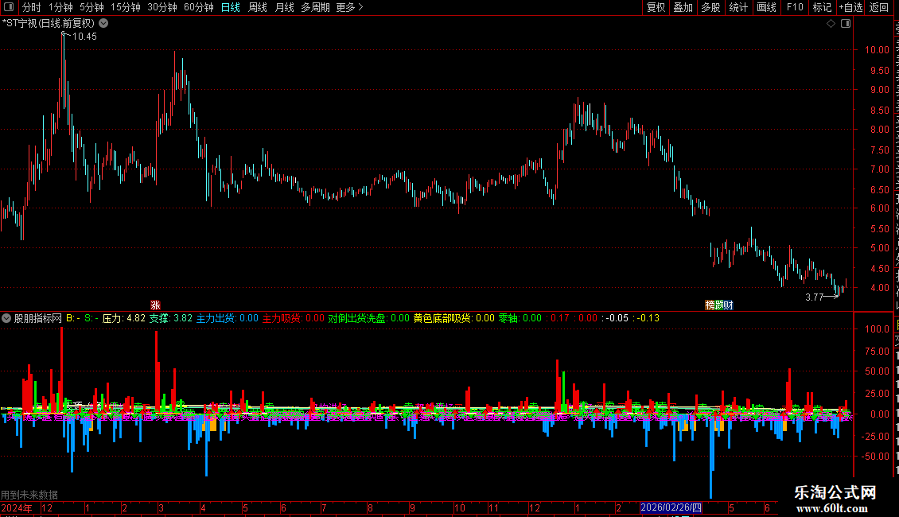Open dropdown beside *ST宁视 chart title
The width and height of the screenshot is (899, 517).
pos(103,23)
